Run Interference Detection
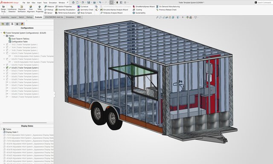The width and height of the screenshot is (273, 164). click(x=12, y=9)
